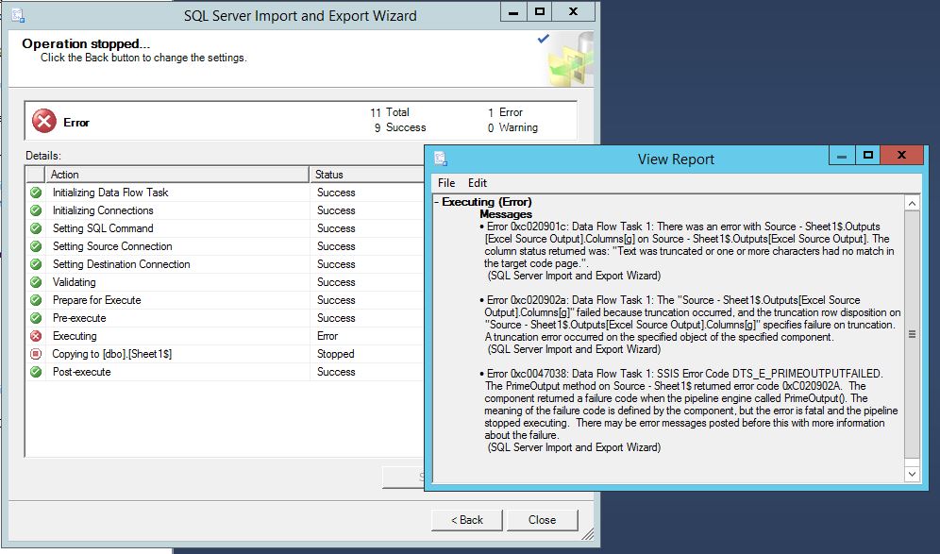Click the View Report window icon
The image size is (940, 554).
tap(441, 159)
